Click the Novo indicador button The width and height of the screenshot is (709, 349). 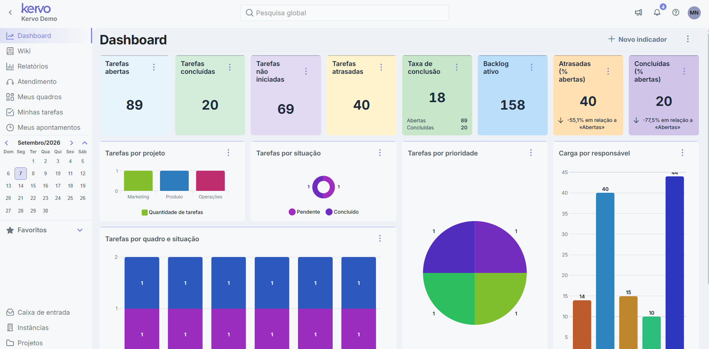click(637, 39)
